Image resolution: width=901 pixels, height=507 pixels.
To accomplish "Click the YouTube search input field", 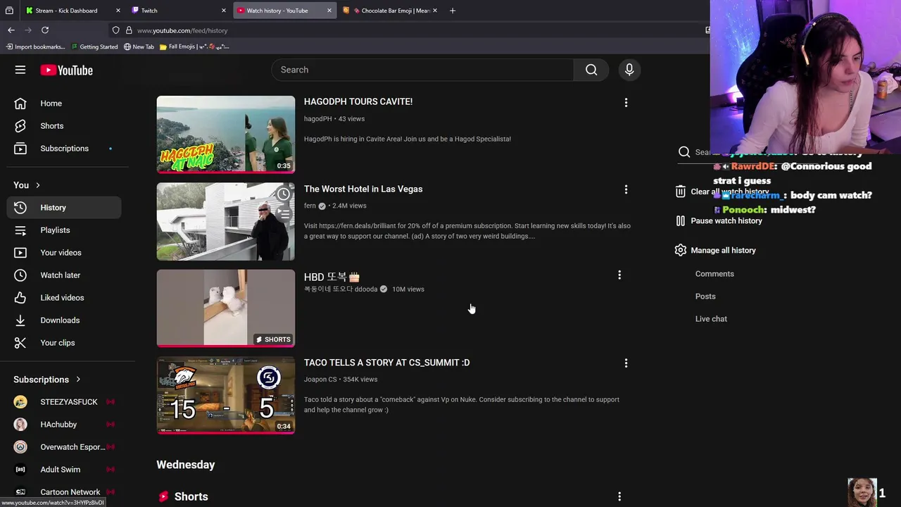I will click(422, 70).
